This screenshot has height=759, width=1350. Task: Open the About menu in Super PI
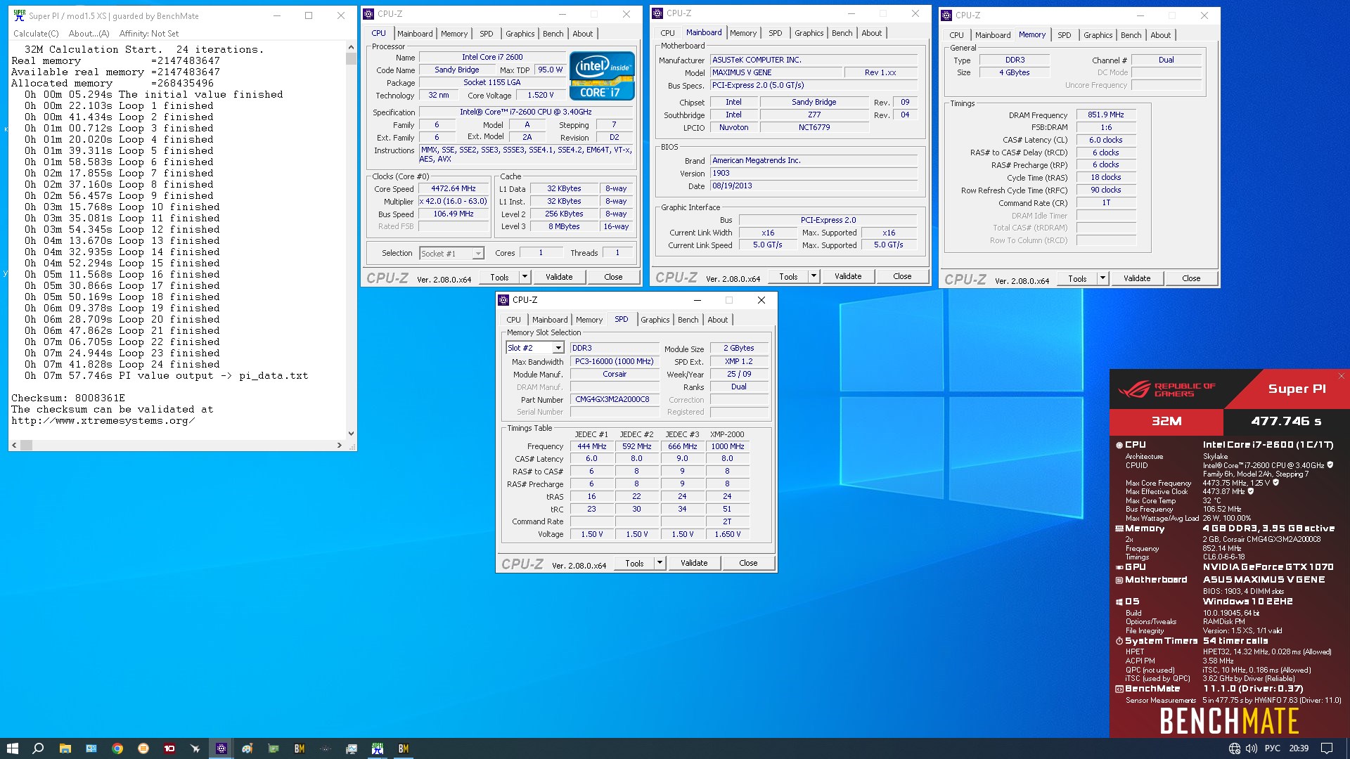[x=89, y=33]
